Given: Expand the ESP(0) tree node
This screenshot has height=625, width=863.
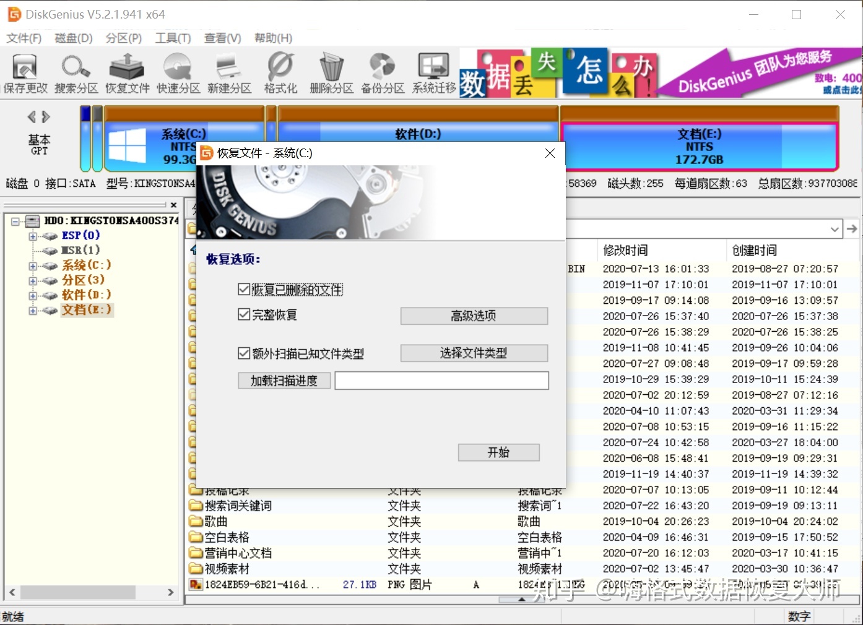Looking at the screenshot, I should tap(33, 235).
